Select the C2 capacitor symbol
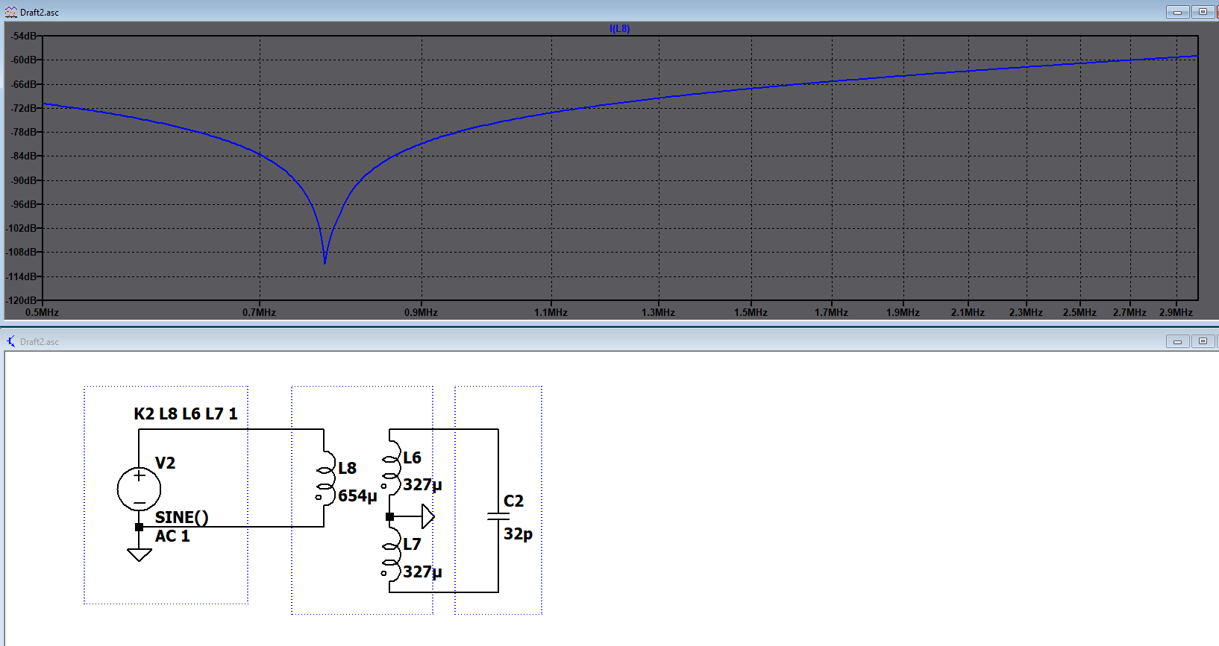The height and width of the screenshot is (646, 1219). click(x=498, y=516)
